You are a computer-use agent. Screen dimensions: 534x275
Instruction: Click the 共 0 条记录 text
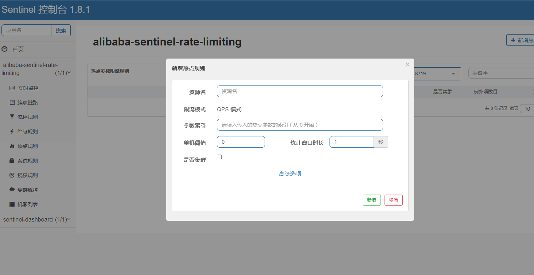[x=496, y=108]
